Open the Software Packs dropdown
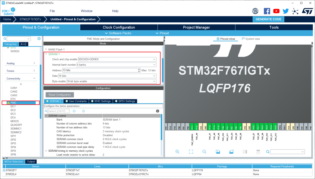315x179 pixels. (118, 33)
